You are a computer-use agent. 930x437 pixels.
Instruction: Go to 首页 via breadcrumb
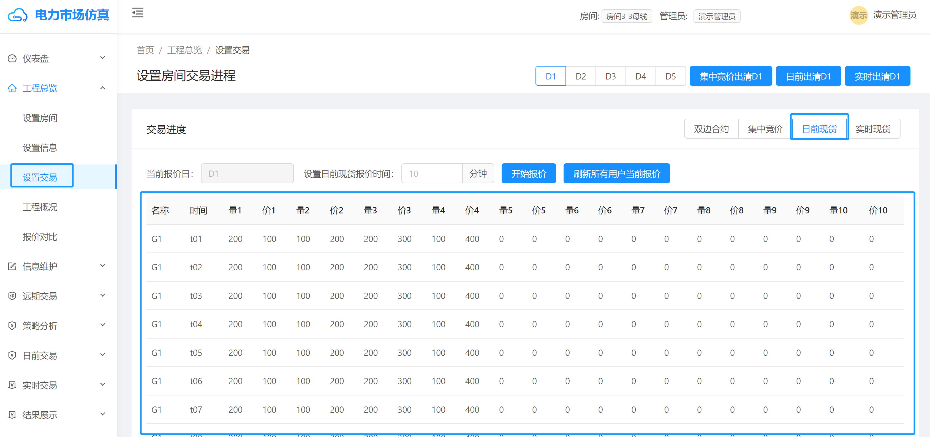click(145, 50)
